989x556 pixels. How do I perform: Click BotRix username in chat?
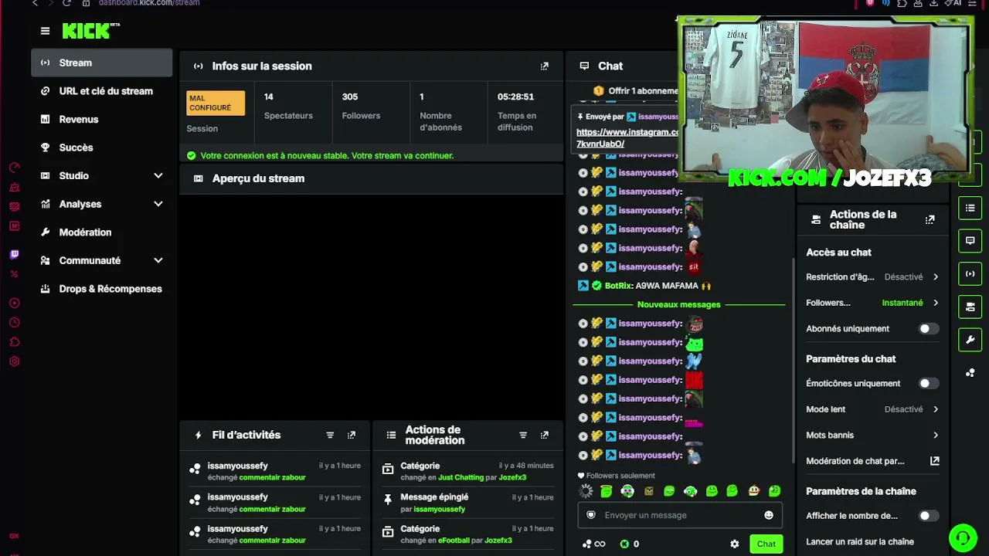pos(618,286)
